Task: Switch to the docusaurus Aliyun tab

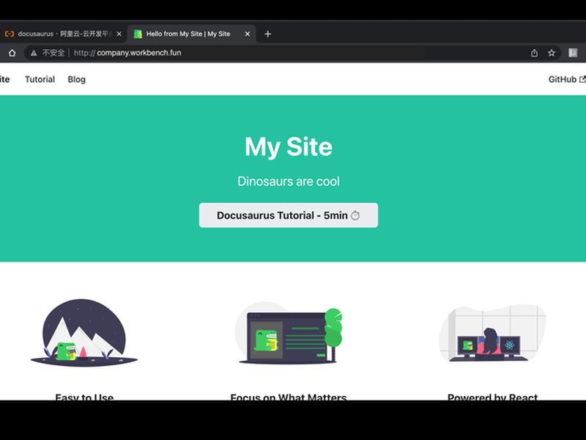Action: [63, 34]
